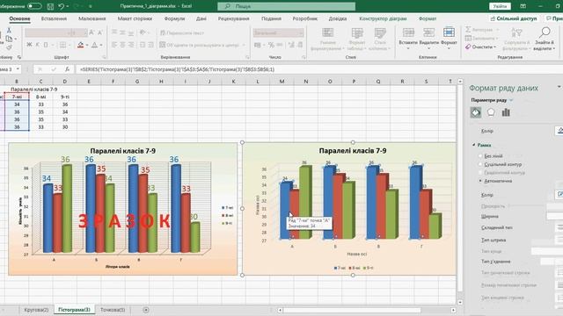Image resolution: width=563 pixels, height=316 pixels.
Task: Click the AutoSum sigma icon
Action: 468,29
